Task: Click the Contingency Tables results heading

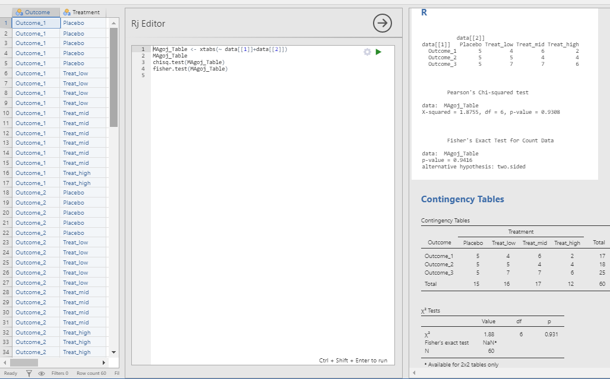Action: coord(462,199)
